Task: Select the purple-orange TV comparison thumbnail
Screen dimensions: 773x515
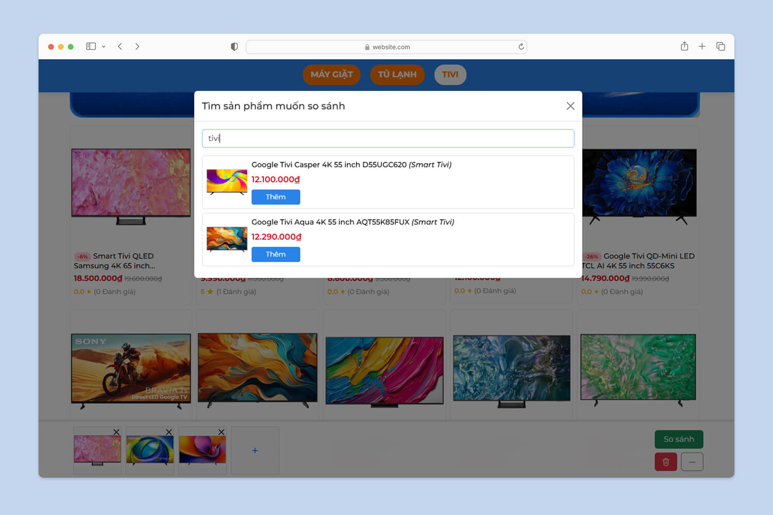Action: 203,451
